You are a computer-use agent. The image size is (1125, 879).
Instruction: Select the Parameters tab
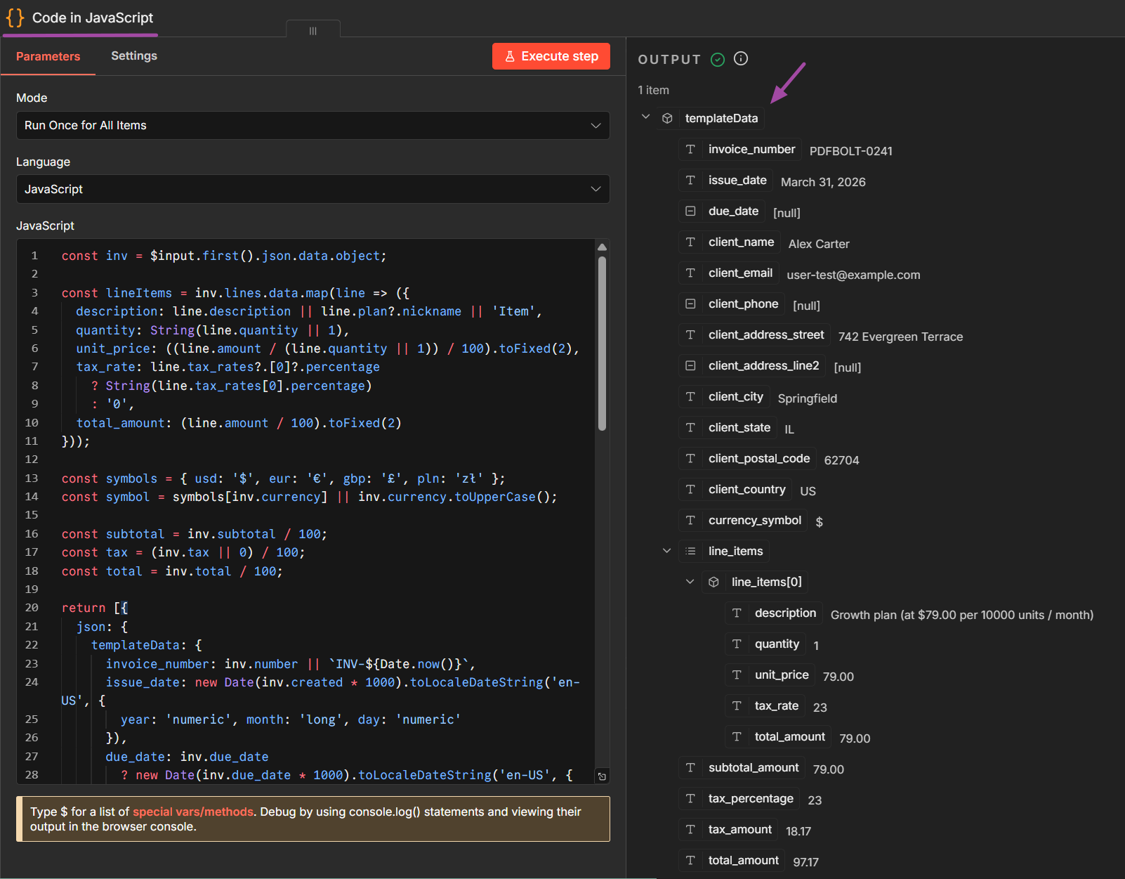(x=48, y=56)
